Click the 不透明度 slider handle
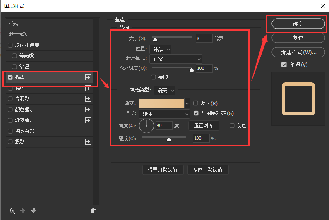329x220 pixels. pyautogui.click(x=191, y=69)
